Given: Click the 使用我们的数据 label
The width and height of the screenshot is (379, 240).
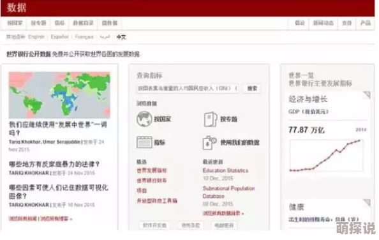Looking at the screenshot, I should tap(240, 142).
